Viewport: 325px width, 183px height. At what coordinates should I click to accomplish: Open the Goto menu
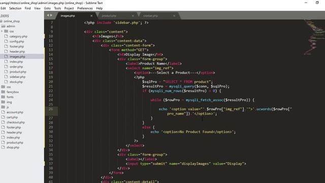coord(47,8)
